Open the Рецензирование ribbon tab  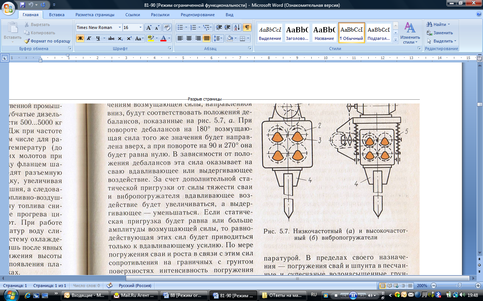click(x=197, y=15)
